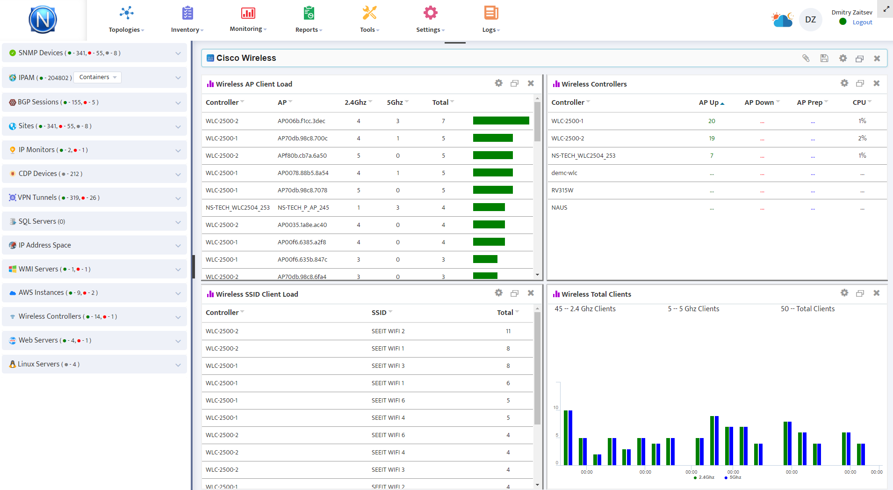The image size is (893, 490).
Task: Click the paperclip icon in Cisco Wireless header
Action: coord(806,58)
